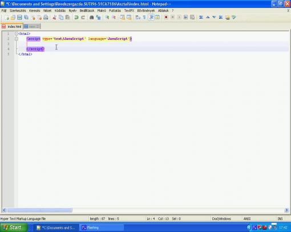Click the system tray clock 17:42

click(283, 227)
